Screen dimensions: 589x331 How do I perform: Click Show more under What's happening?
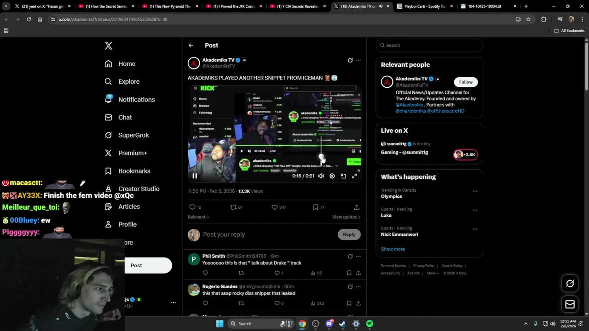click(393, 249)
